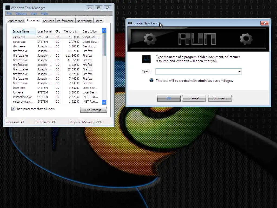Switch to the Performance tab
The width and height of the screenshot is (277, 208).
[x=65, y=21]
